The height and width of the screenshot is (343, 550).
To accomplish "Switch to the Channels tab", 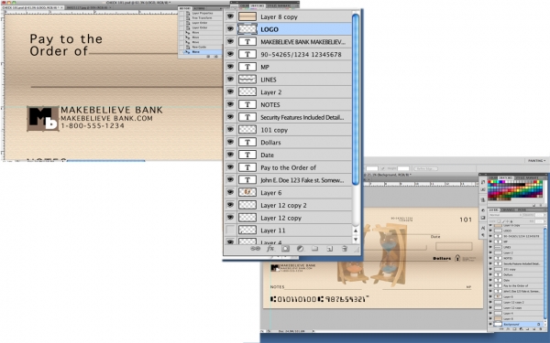I will pyautogui.click(x=507, y=210).
